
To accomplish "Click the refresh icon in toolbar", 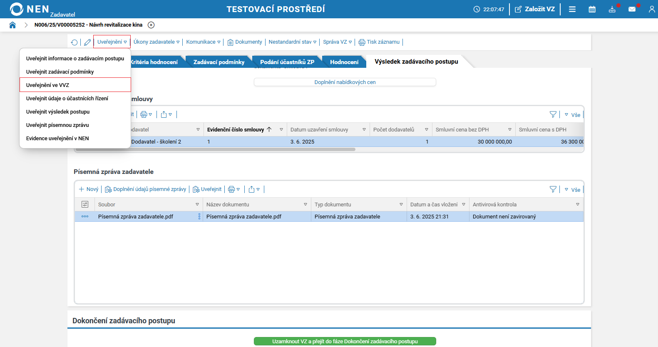I will point(74,42).
